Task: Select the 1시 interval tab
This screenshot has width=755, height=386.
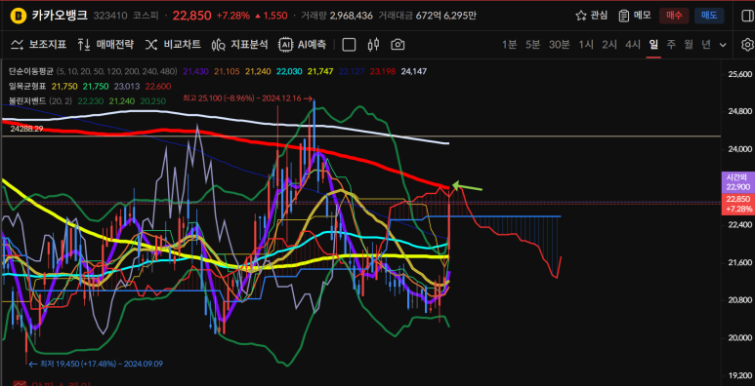Action: click(x=586, y=45)
